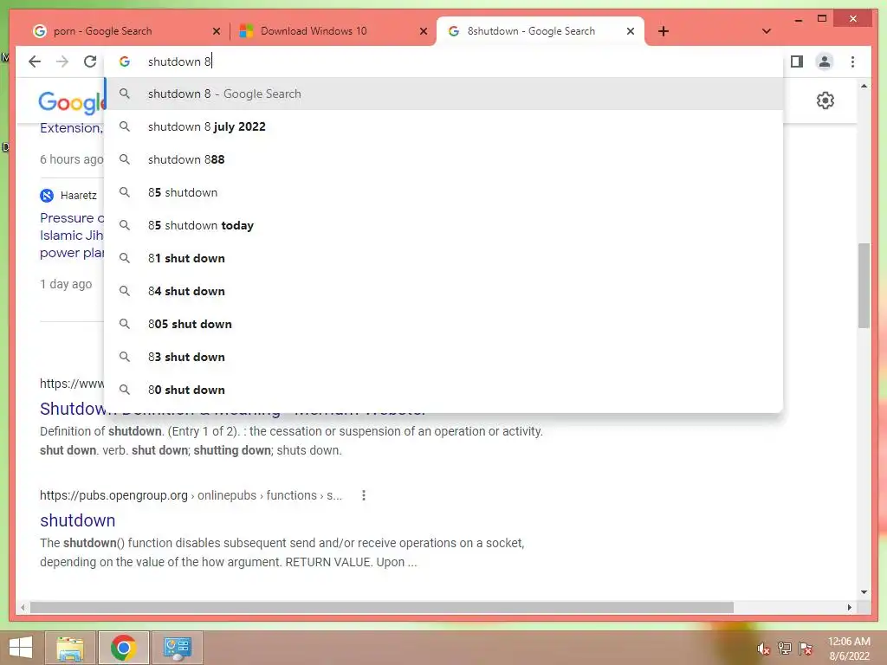The image size is (887, 665).
Task: Pick the 'shutdown 888' suggestion
Action: [444, 159]
